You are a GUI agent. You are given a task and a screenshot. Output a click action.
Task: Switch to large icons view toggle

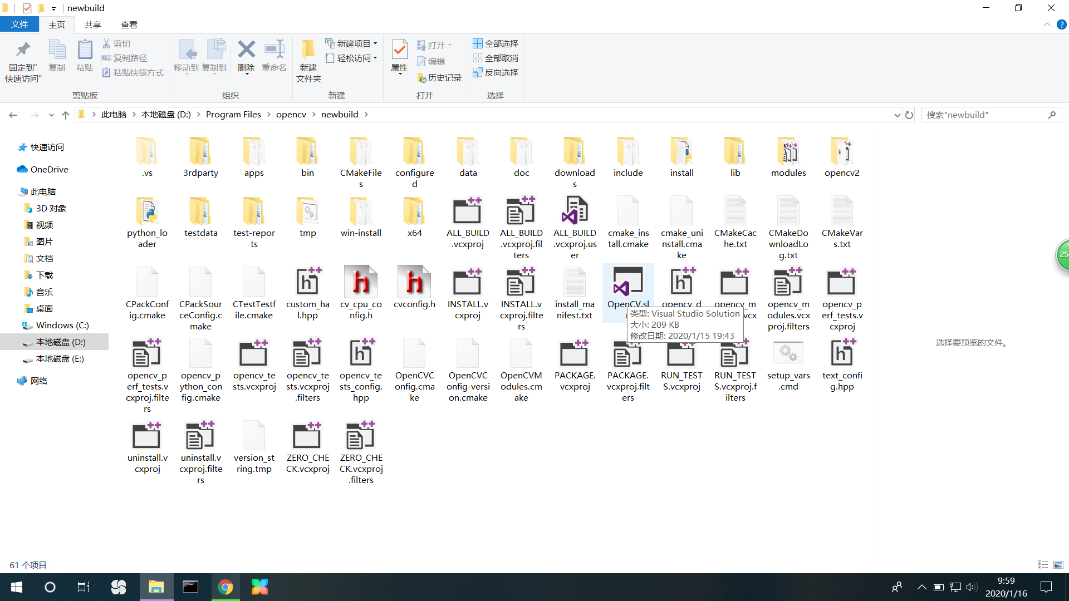[x=1058, y=565]
